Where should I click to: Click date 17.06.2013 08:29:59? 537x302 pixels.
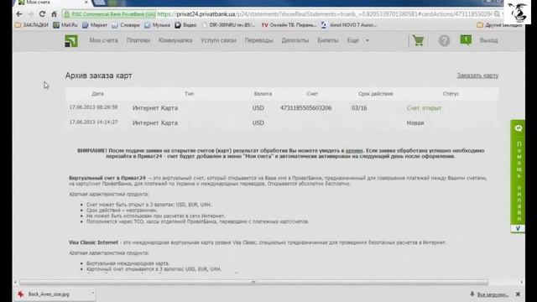point(93,107)
